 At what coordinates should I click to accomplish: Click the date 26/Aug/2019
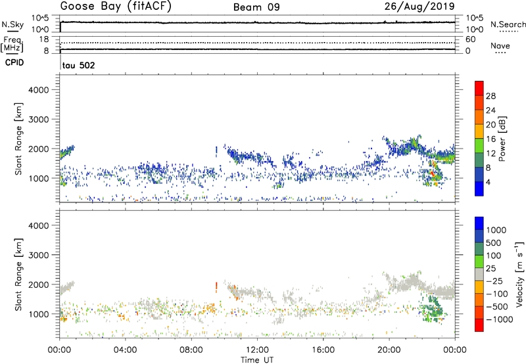point(419,7)
